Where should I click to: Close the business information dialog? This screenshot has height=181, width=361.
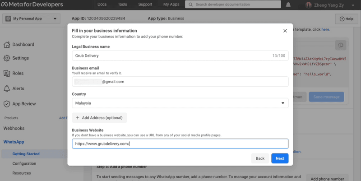tap(285, 31)
